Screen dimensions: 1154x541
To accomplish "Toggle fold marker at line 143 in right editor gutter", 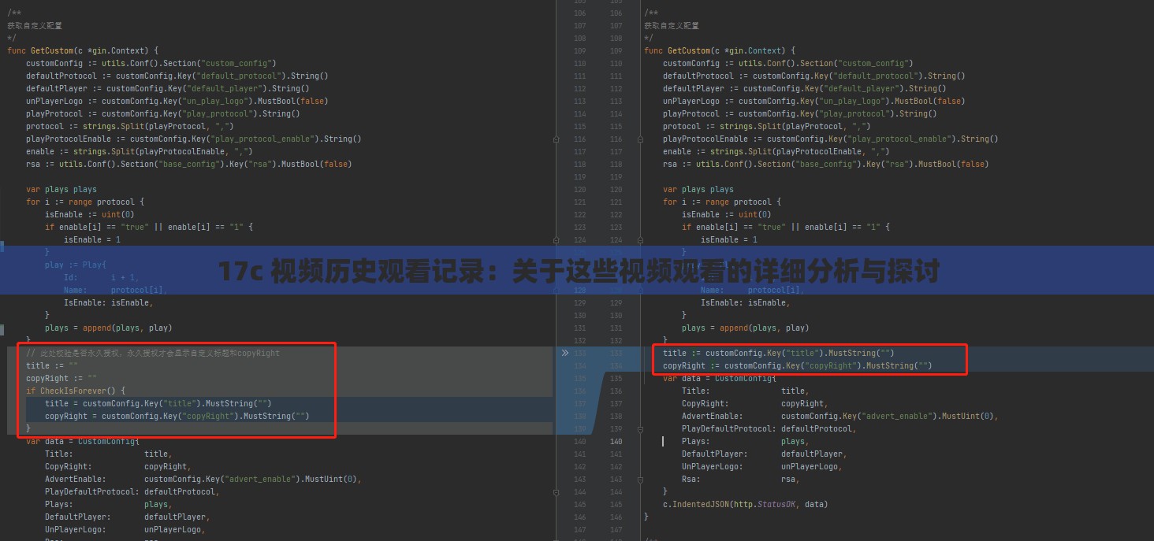I will (638, 479).
